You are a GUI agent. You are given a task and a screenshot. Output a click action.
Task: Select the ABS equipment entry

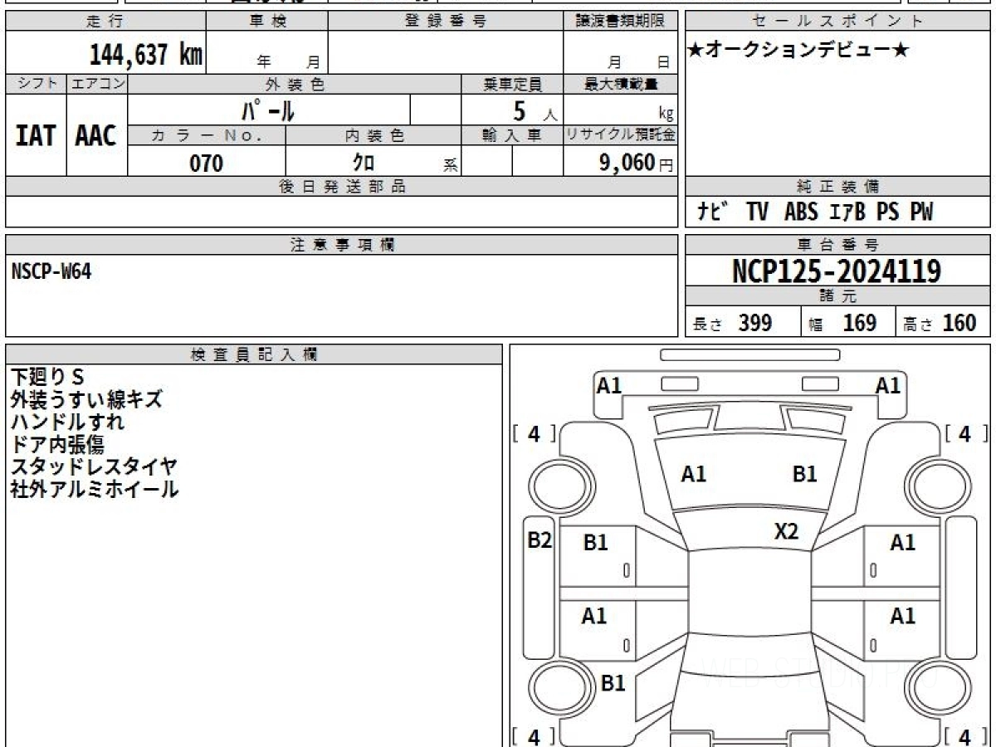[801, 212]
